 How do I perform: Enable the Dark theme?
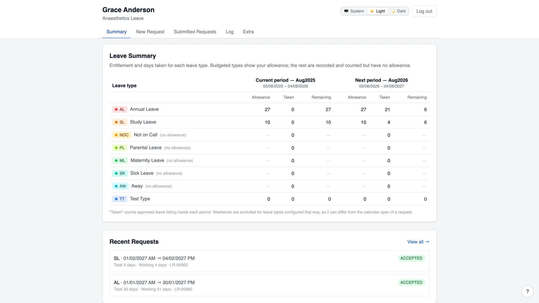pyautogui.click(x=398, y=11)
